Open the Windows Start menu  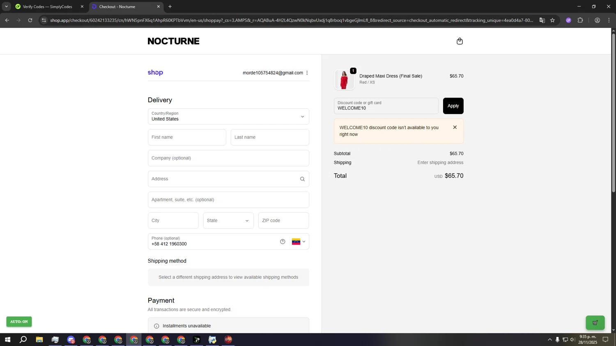tap(7, 339)
